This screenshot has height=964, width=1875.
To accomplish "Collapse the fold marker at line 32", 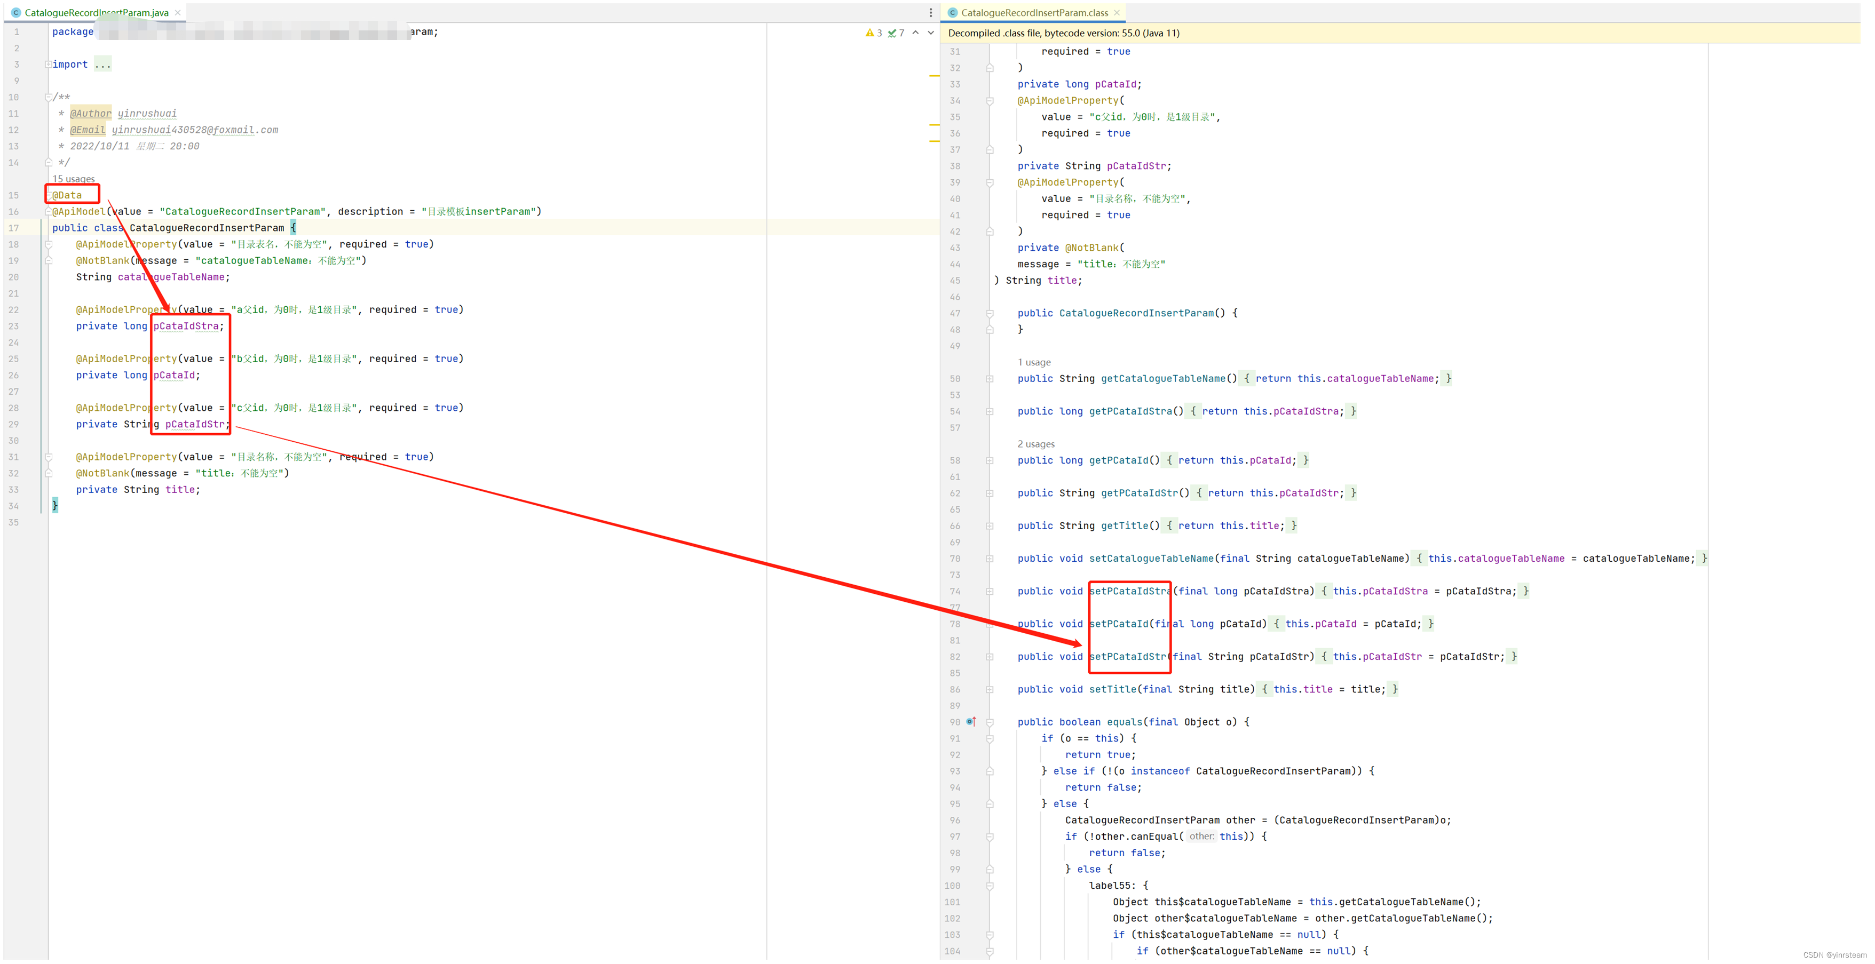I will (x=48, y=473).
